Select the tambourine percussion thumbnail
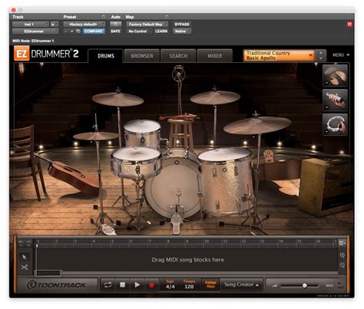 point(335,124)
